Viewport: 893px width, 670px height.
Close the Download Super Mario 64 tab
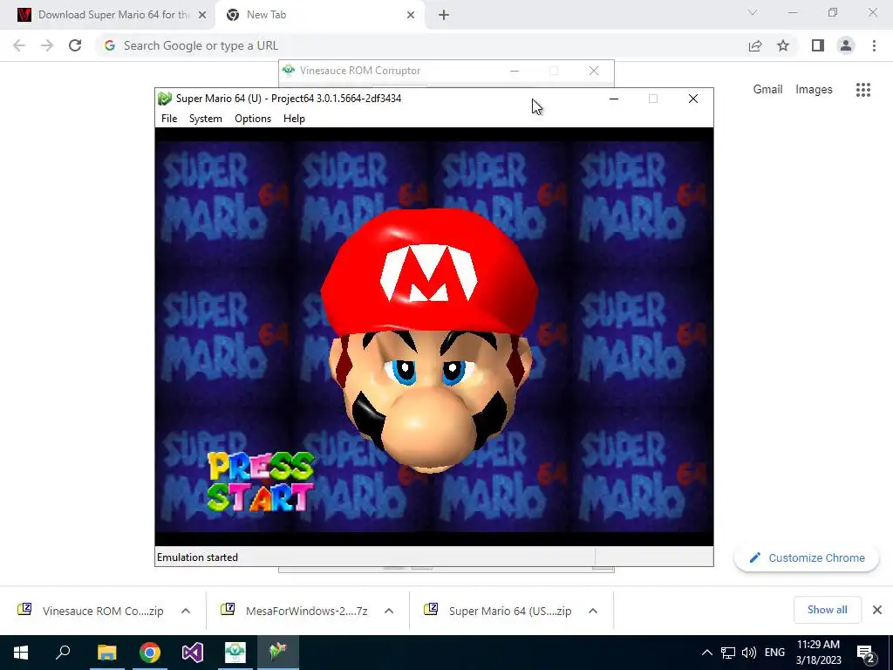click(202, 15)
